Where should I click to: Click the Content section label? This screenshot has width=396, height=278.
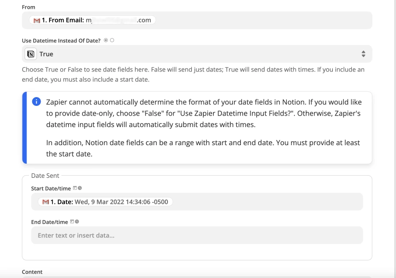pyautogui.click(x=32, y=272)
